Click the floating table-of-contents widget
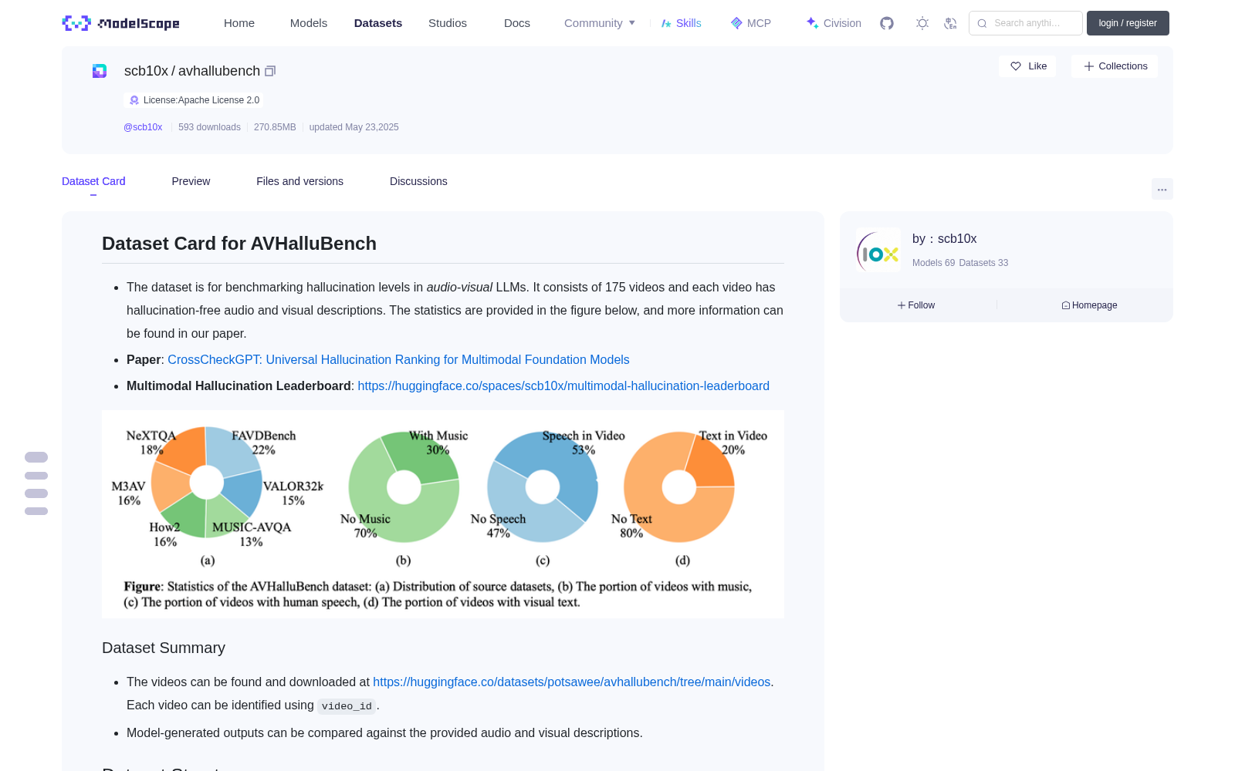 pos(36,484)
